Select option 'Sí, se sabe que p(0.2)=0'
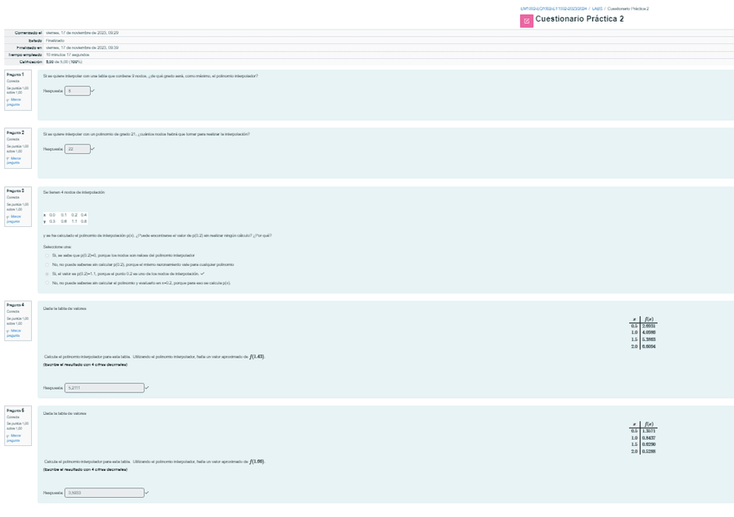The image size is (734, 517). pos(48,255)
